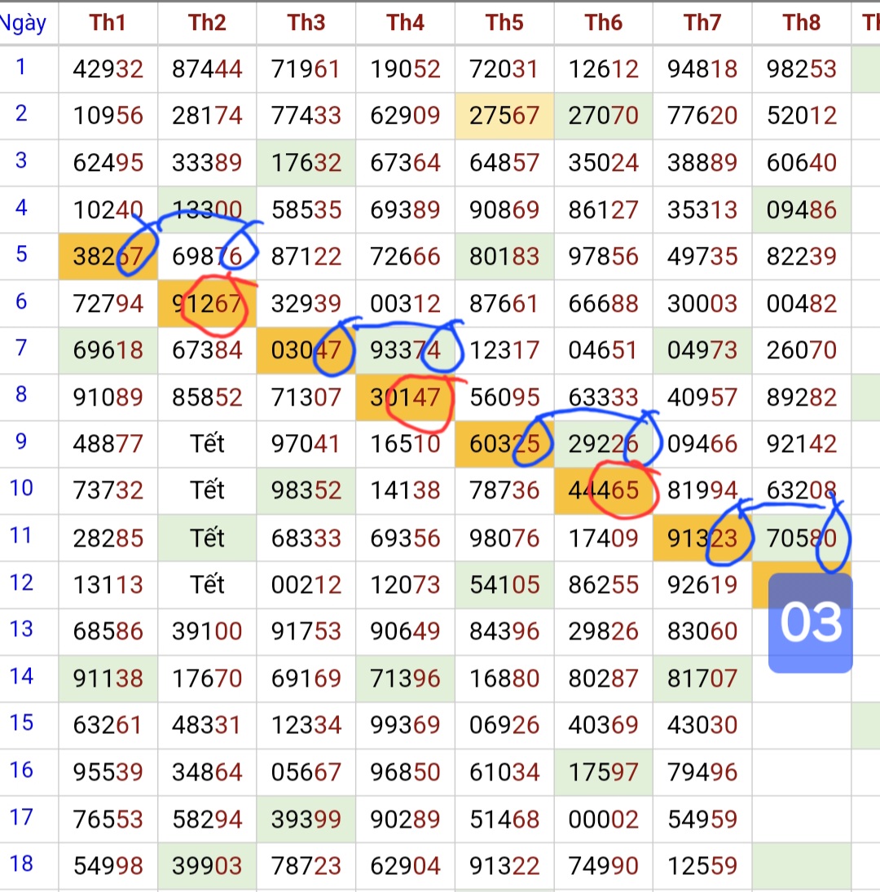Select the value 52012
Screen dimensions: 880x892
point(801,116)
